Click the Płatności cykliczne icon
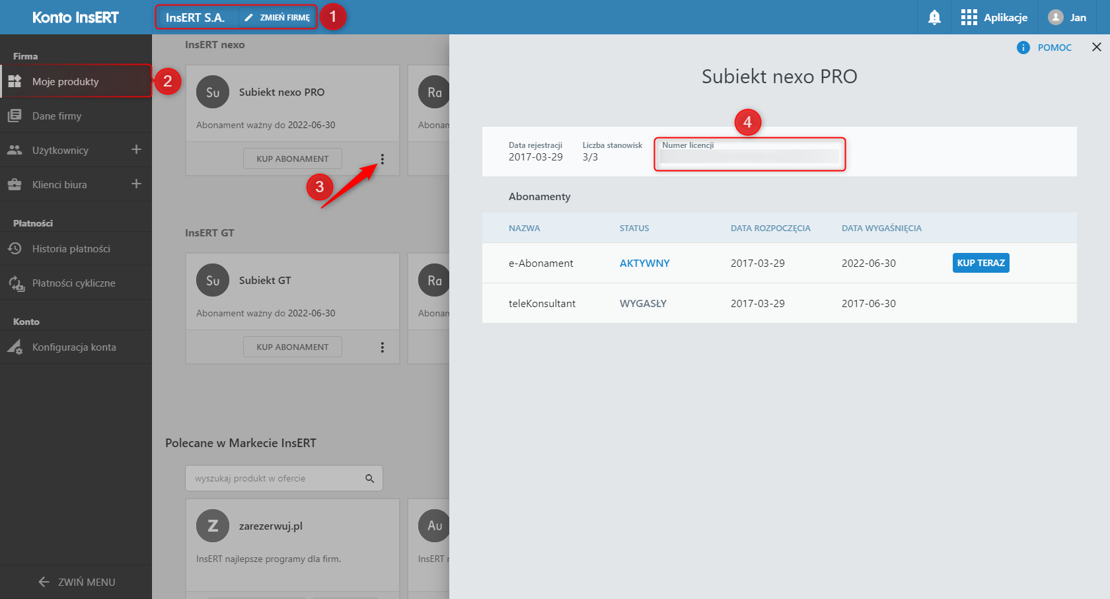The height and width of the screenshot is (599, 1110). [x=16, y=283]
